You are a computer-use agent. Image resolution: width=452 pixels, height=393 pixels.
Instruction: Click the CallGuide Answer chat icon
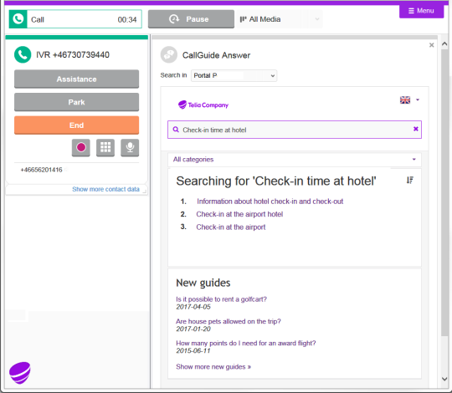tap(169, 54)
